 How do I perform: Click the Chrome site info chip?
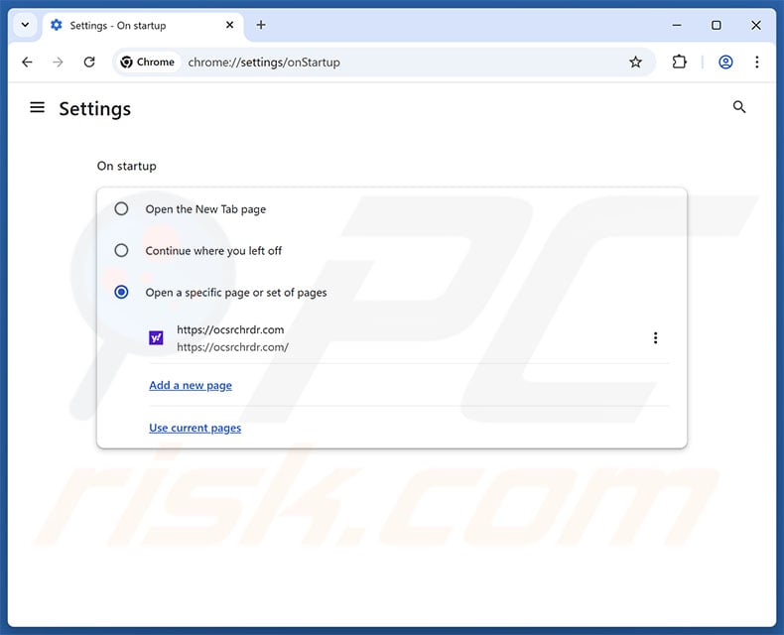[148, 62]
